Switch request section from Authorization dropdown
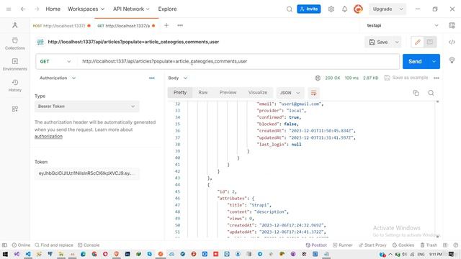Image resolution: width=461 pixels, height=259 pixels. 58,78
